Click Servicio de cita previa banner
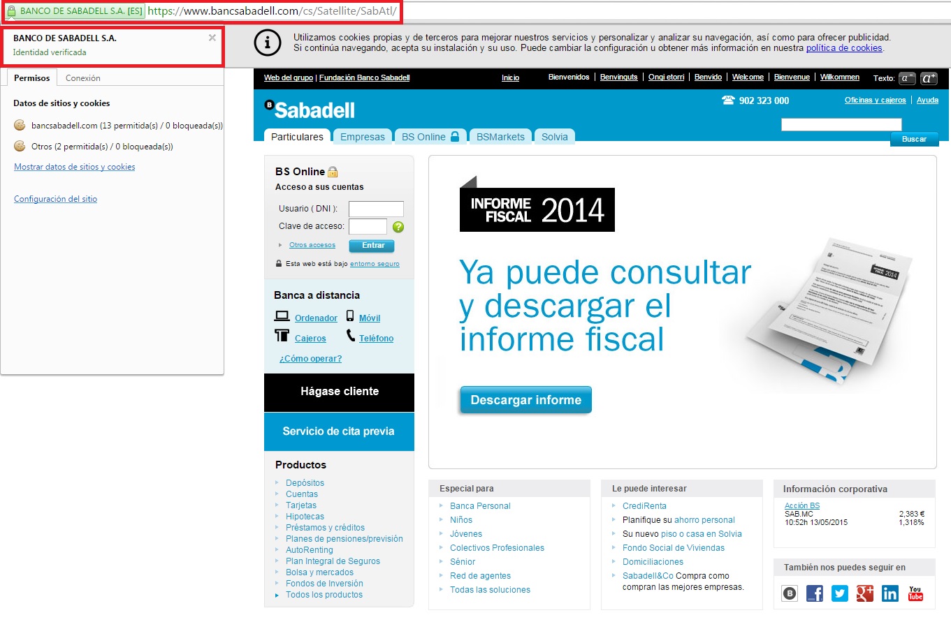951x629 pixels. tap(339, 431)
